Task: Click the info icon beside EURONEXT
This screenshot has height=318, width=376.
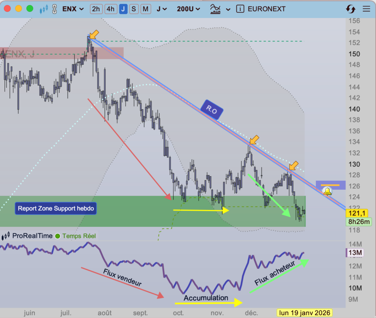Action: (241, 9)
